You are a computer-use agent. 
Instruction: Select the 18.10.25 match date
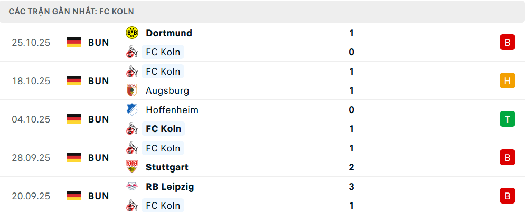coord(31,81)
